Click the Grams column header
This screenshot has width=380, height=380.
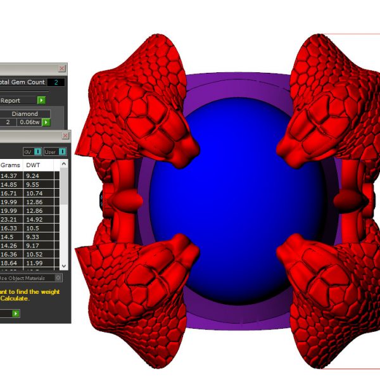click(x=9, y=163)
